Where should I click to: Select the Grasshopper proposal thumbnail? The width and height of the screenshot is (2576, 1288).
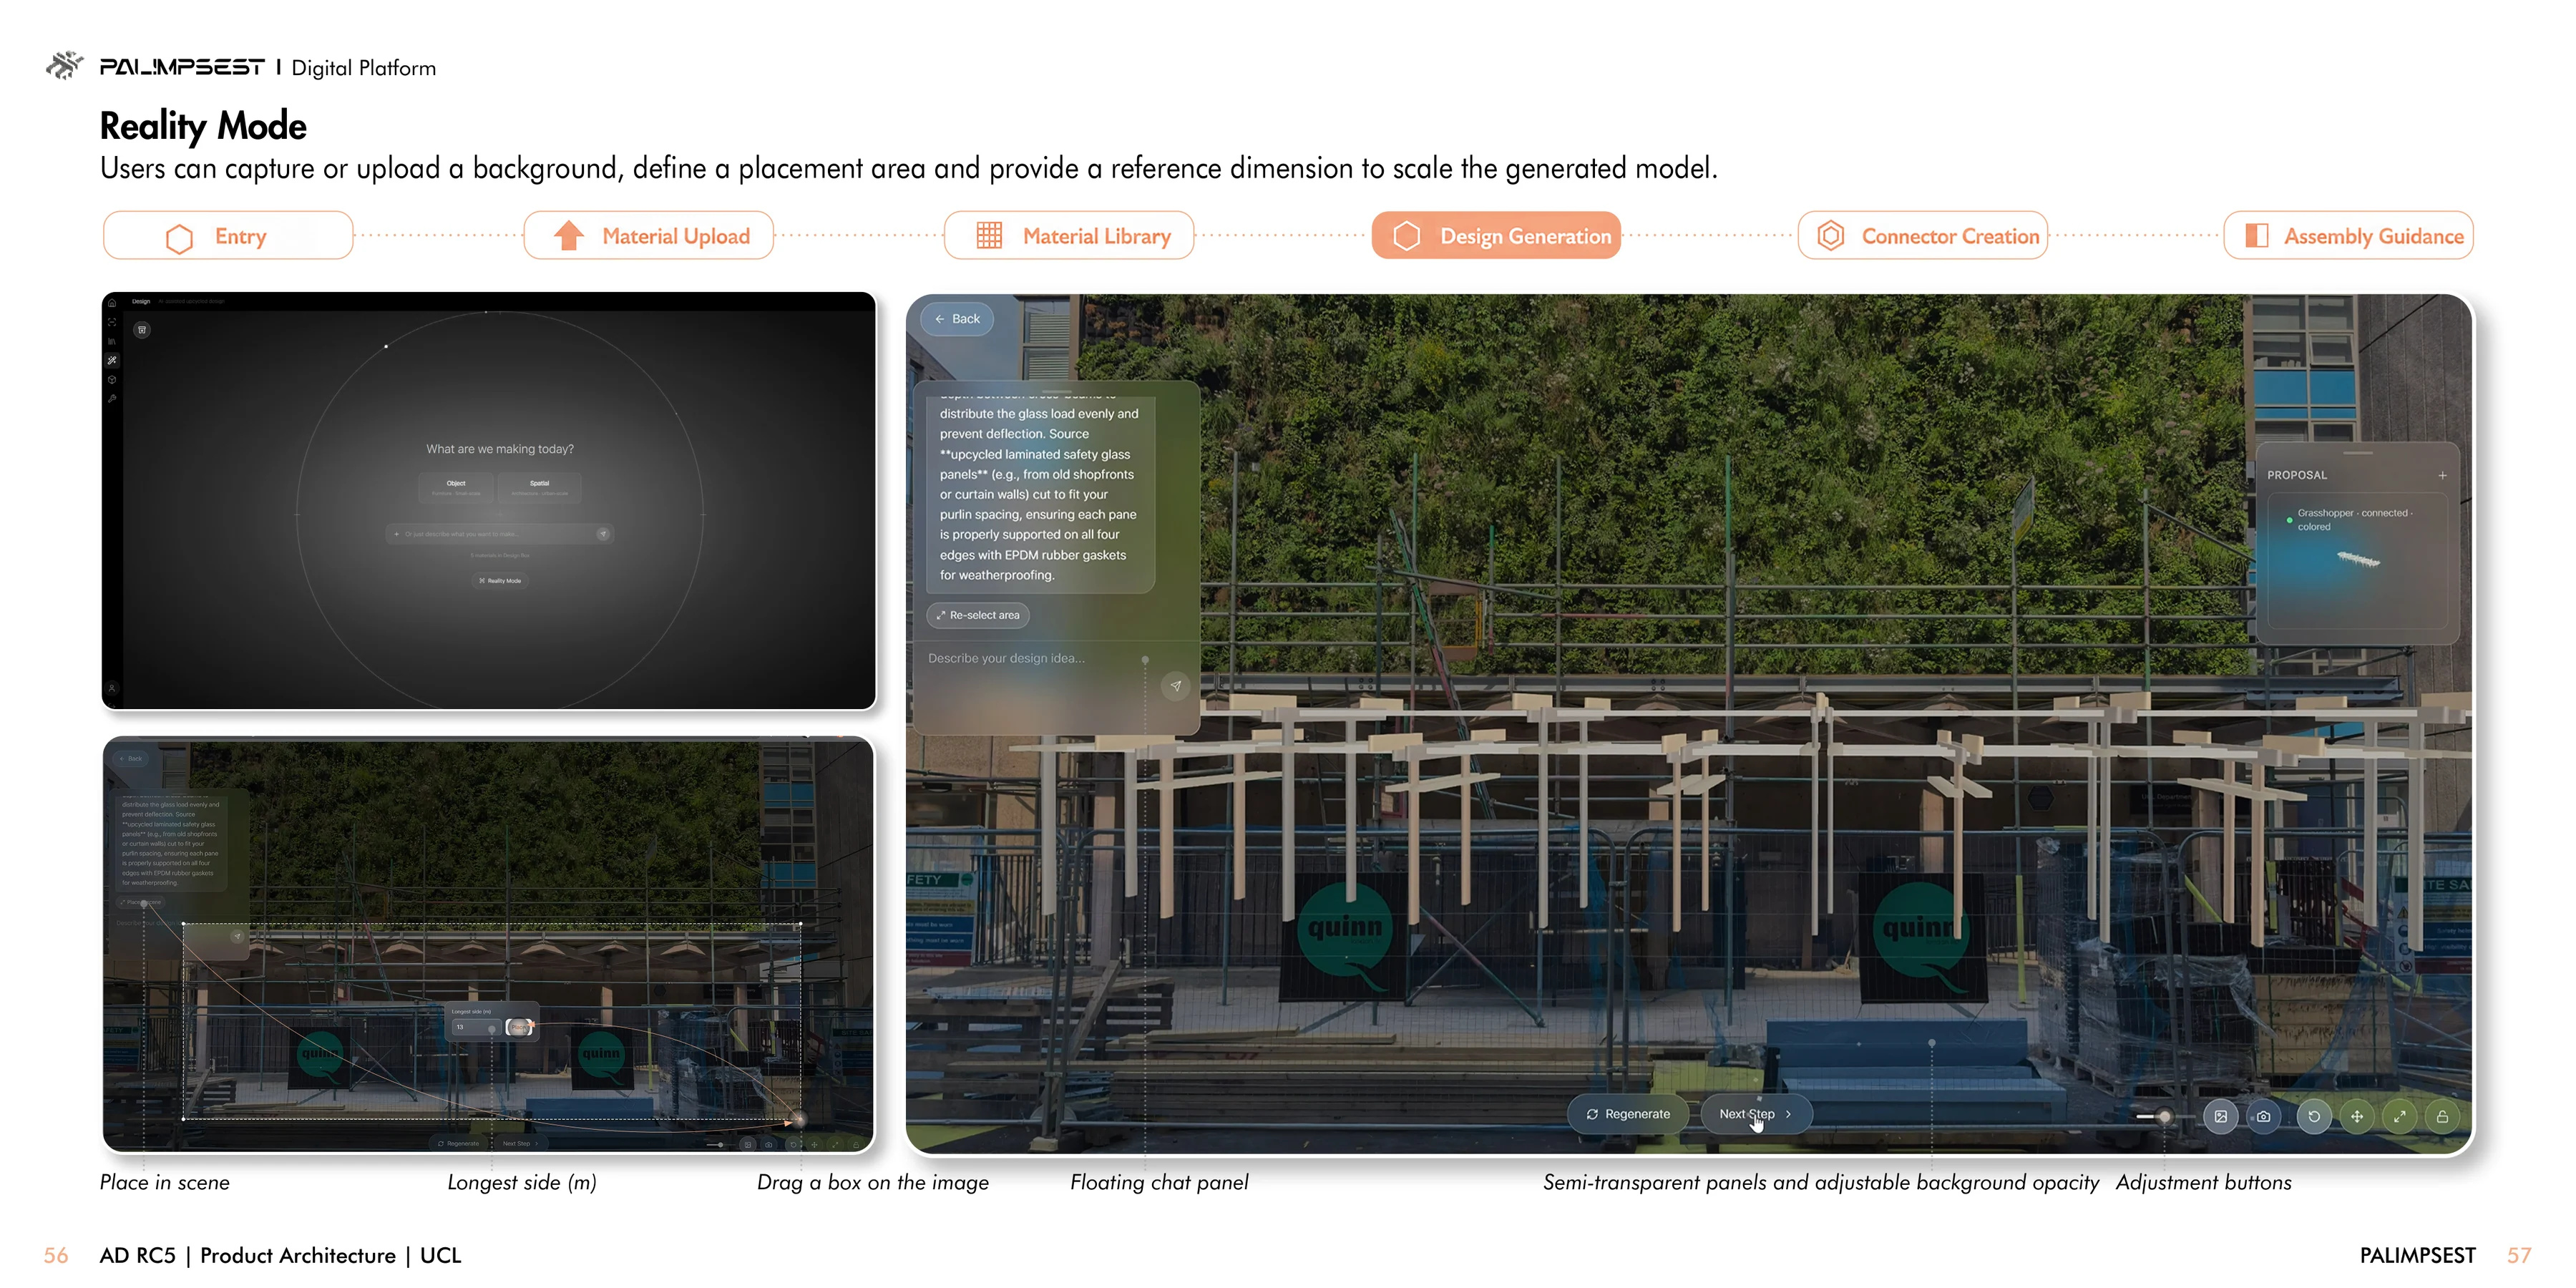[x=2358, y=560]
